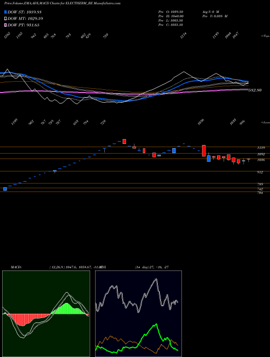Click the 'Pre V: 0.038 M' volume text
This screenshot has width=270, height=357.
(x=214, y=16)
